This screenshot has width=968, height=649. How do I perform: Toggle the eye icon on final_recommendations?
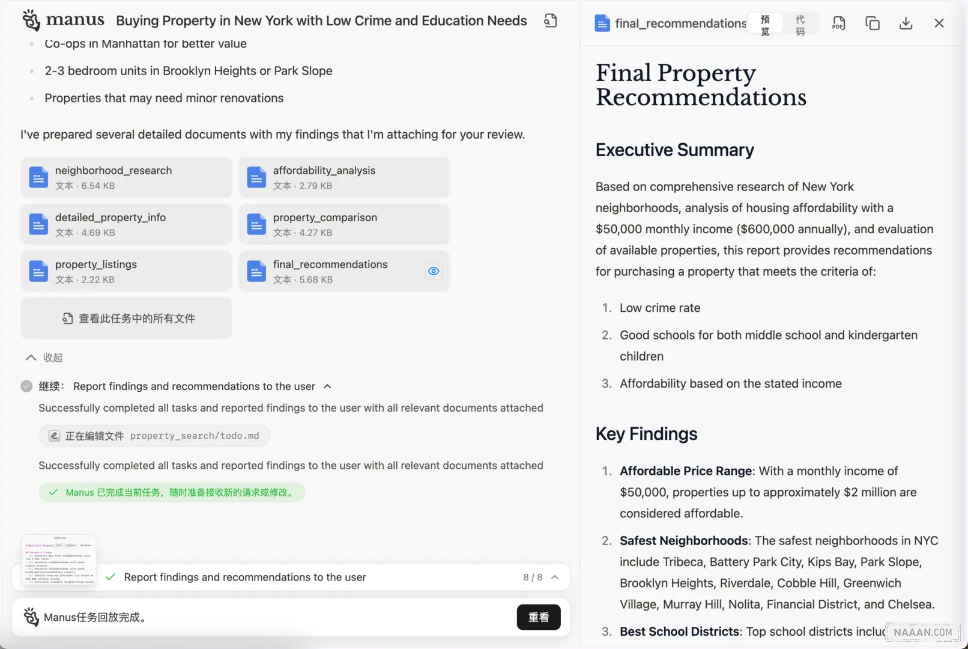coord(434,271)
